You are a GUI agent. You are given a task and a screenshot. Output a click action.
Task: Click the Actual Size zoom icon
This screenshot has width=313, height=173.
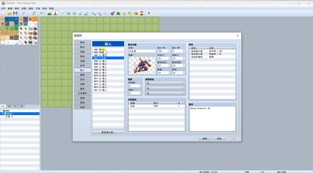pyautogui.click(x=105, y=13)
